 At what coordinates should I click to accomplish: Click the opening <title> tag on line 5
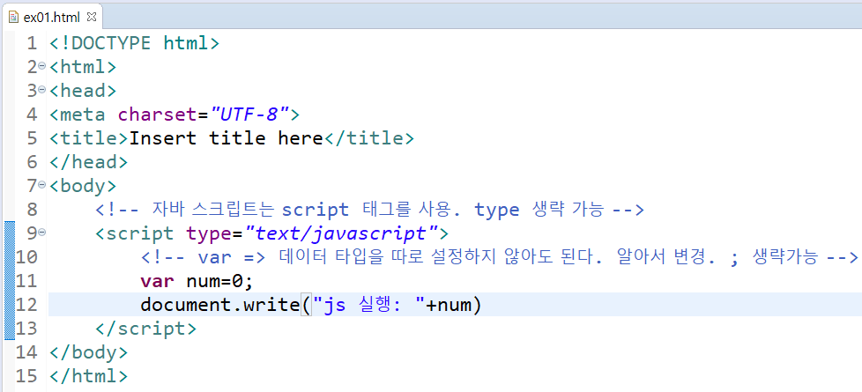(88, 138)
